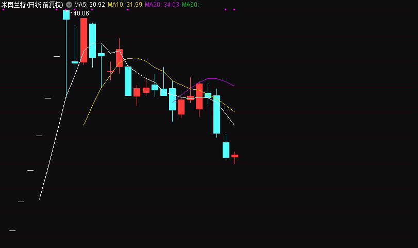
Task: Select the green MA60 indicator label
Action: pos(192,4)
